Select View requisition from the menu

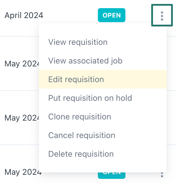pyautogui.click(x=78, y=42)
